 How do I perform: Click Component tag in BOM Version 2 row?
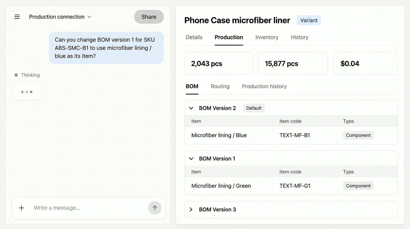pos(358,135)
